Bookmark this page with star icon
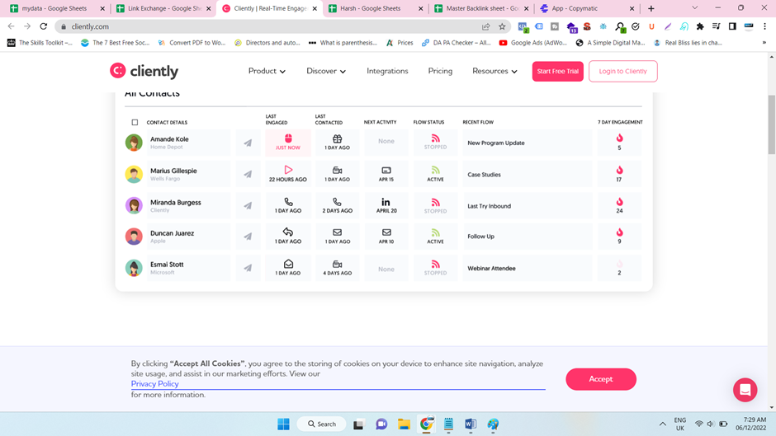The width and height of the screenshot is (776, 436). (502, 26)
